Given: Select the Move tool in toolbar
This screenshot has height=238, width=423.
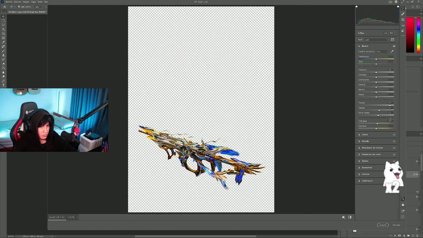Looking at the screenshot, I should [x=4, y=16].
